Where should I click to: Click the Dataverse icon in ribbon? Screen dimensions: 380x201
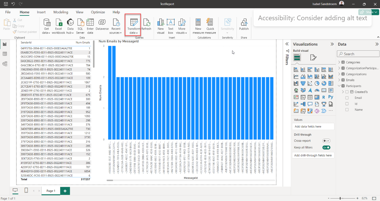(x=102, y=23)
